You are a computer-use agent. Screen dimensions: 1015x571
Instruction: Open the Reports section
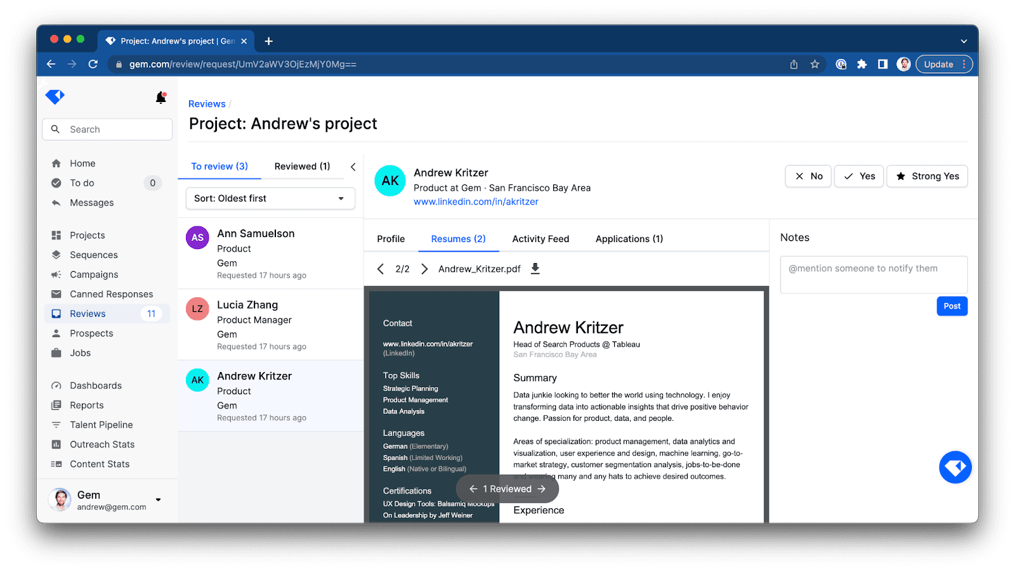[x=85, y=404]
